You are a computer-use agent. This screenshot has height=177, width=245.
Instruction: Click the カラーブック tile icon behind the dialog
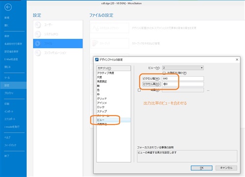[x=95, y=43]
